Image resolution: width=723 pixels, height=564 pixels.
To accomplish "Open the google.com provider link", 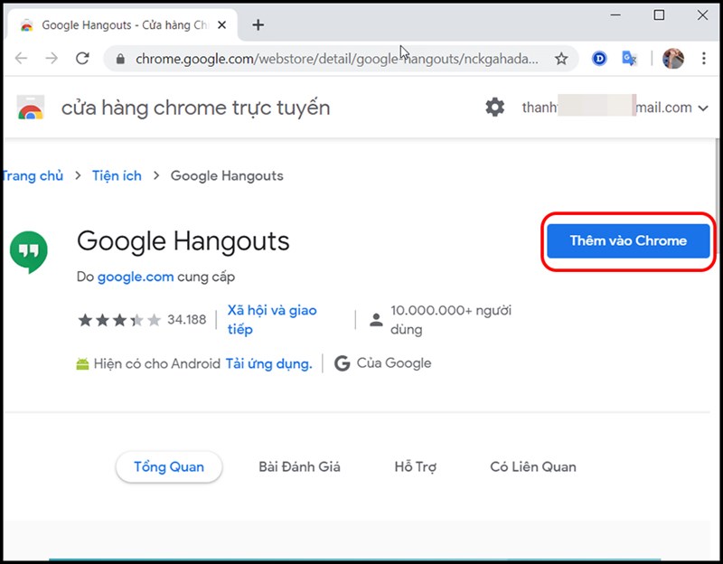I will click(x=136, y=277).
